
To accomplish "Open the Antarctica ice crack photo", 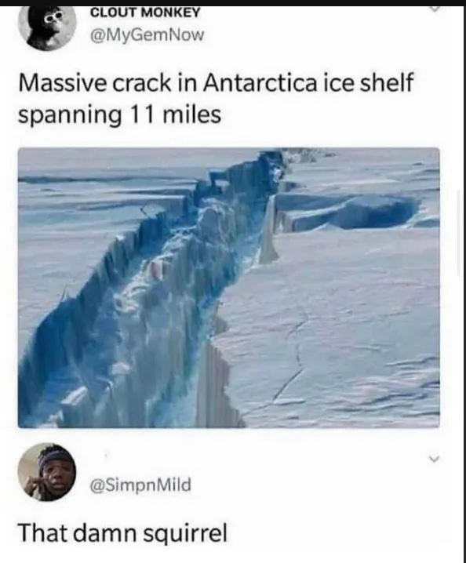I will (x=229, y=288).
